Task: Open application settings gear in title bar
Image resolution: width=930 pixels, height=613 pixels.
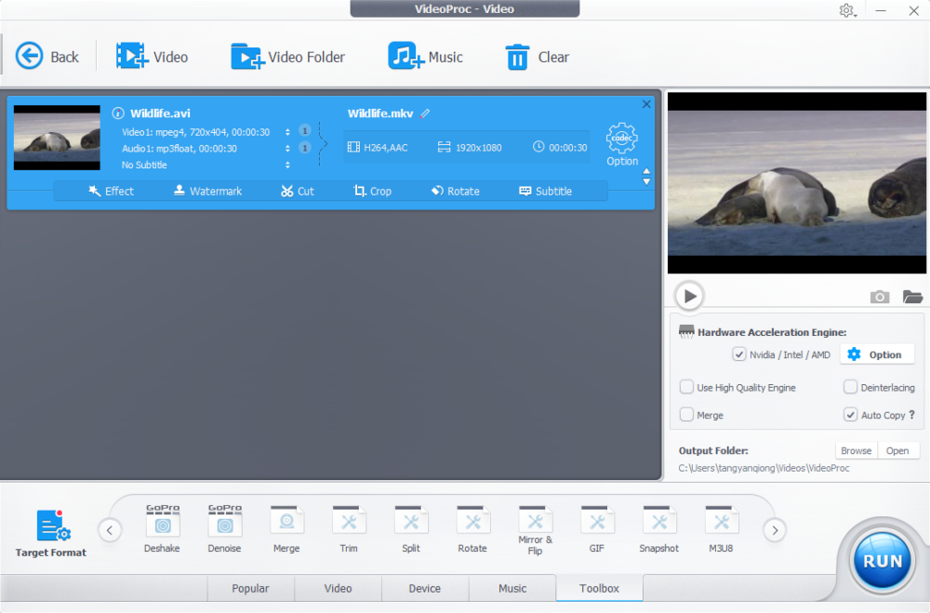Action: pos(846,10)
